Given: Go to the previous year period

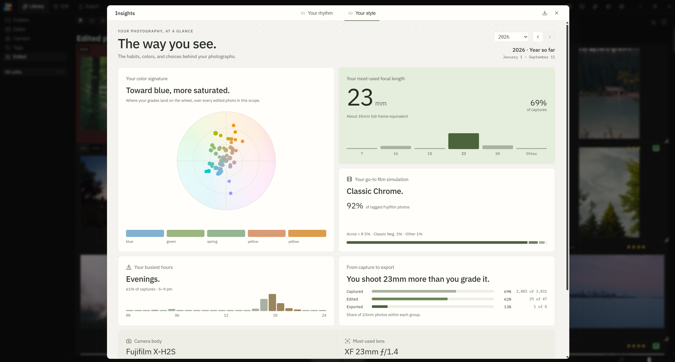Looking at the screenshot, I should click(x=538, y=37).
